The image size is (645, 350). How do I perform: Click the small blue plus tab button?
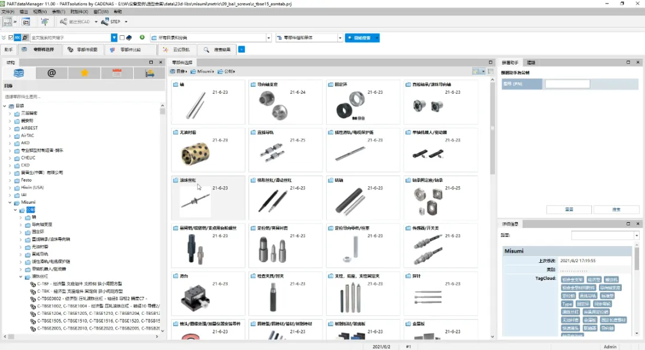(x=241, y=50)
